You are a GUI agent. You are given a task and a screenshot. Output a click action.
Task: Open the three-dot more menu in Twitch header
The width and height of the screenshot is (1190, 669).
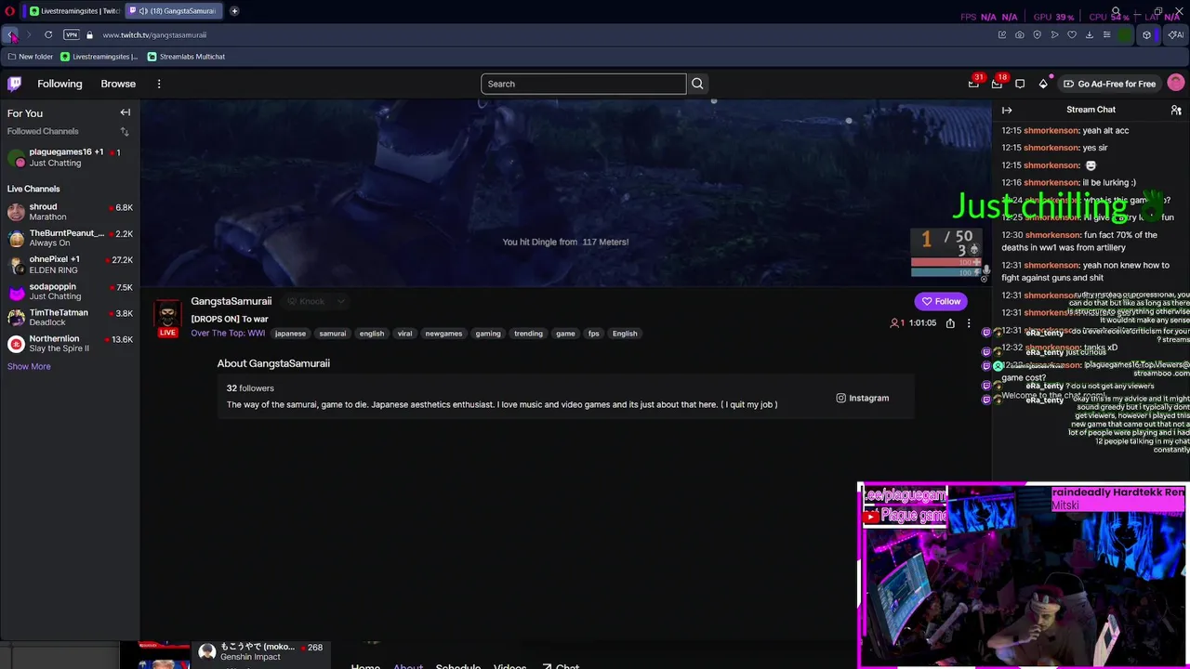coord(159,84)
